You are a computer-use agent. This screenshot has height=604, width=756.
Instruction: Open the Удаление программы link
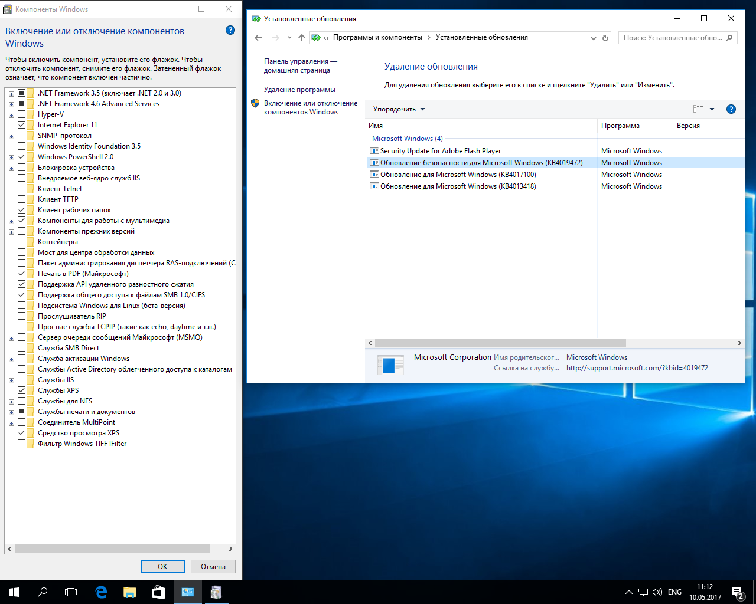(299, 90)
